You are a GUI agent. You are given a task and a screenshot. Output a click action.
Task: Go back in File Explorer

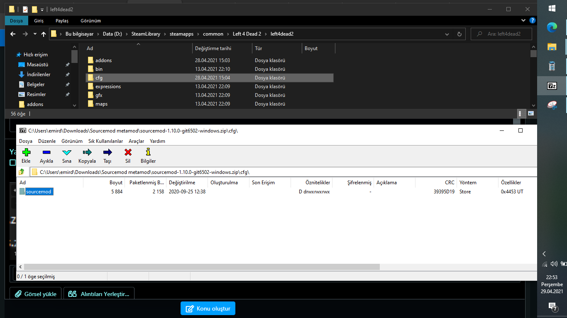point(13,34)
